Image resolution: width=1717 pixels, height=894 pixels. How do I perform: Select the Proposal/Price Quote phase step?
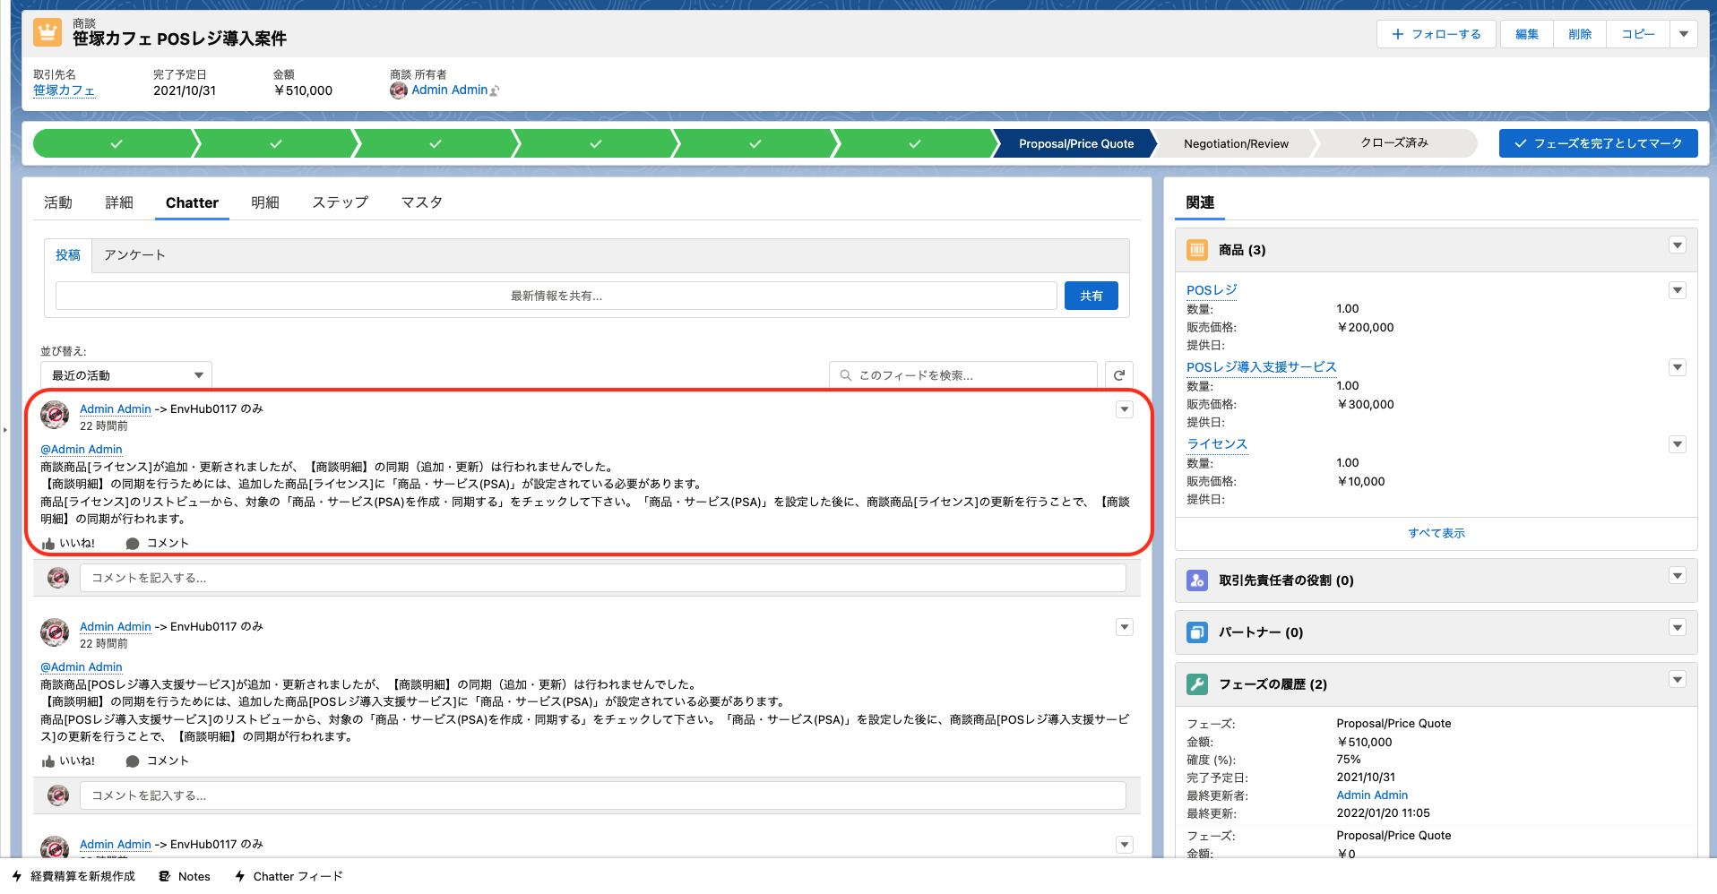click(1075, 143)
